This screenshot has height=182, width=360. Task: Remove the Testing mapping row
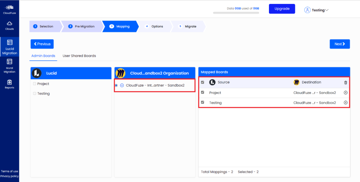click(345, 103)
